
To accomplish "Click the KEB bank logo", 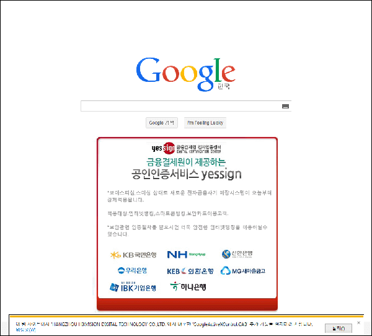I will 190,271.
